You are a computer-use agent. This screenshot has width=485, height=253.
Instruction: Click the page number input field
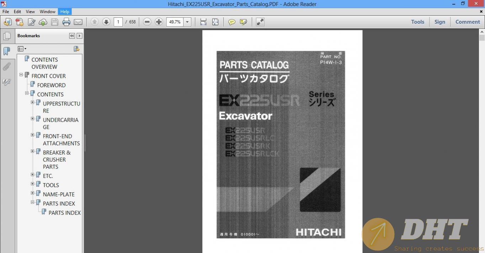pos(118,22)
